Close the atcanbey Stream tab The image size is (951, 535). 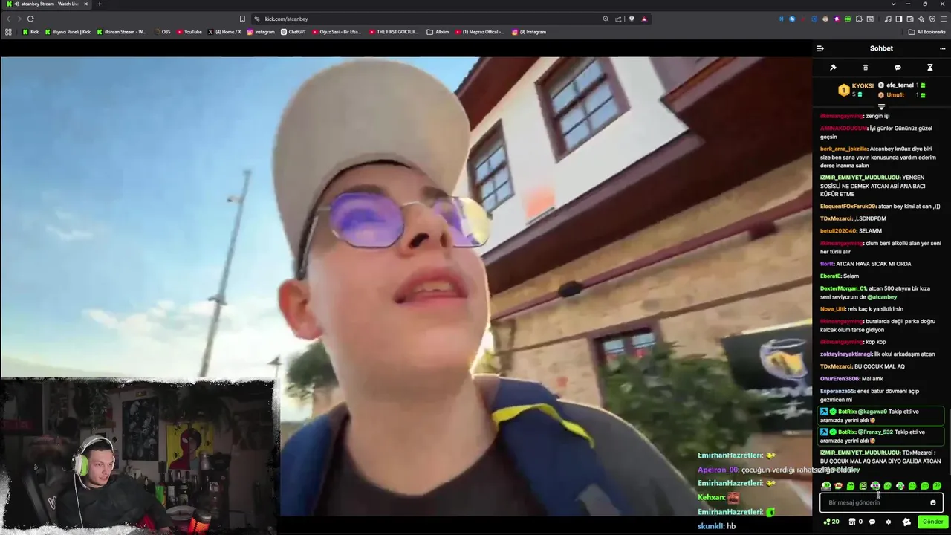(86, 4)
